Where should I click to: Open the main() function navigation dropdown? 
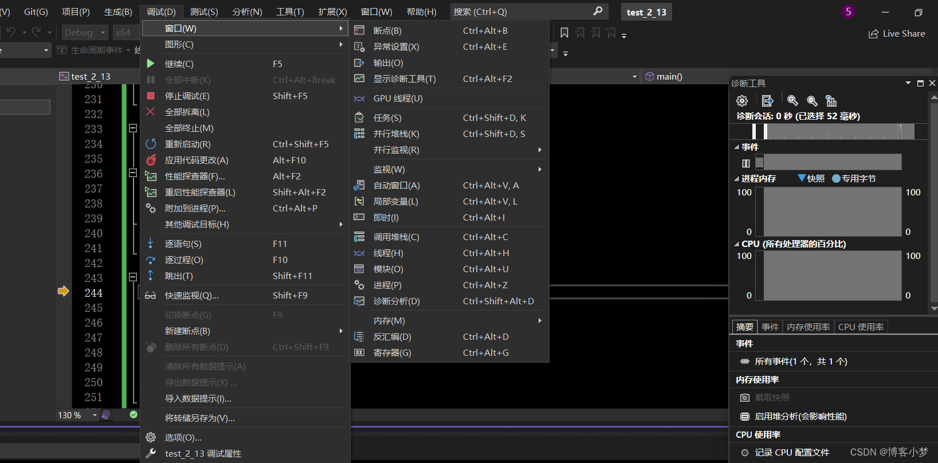point(685,77)
